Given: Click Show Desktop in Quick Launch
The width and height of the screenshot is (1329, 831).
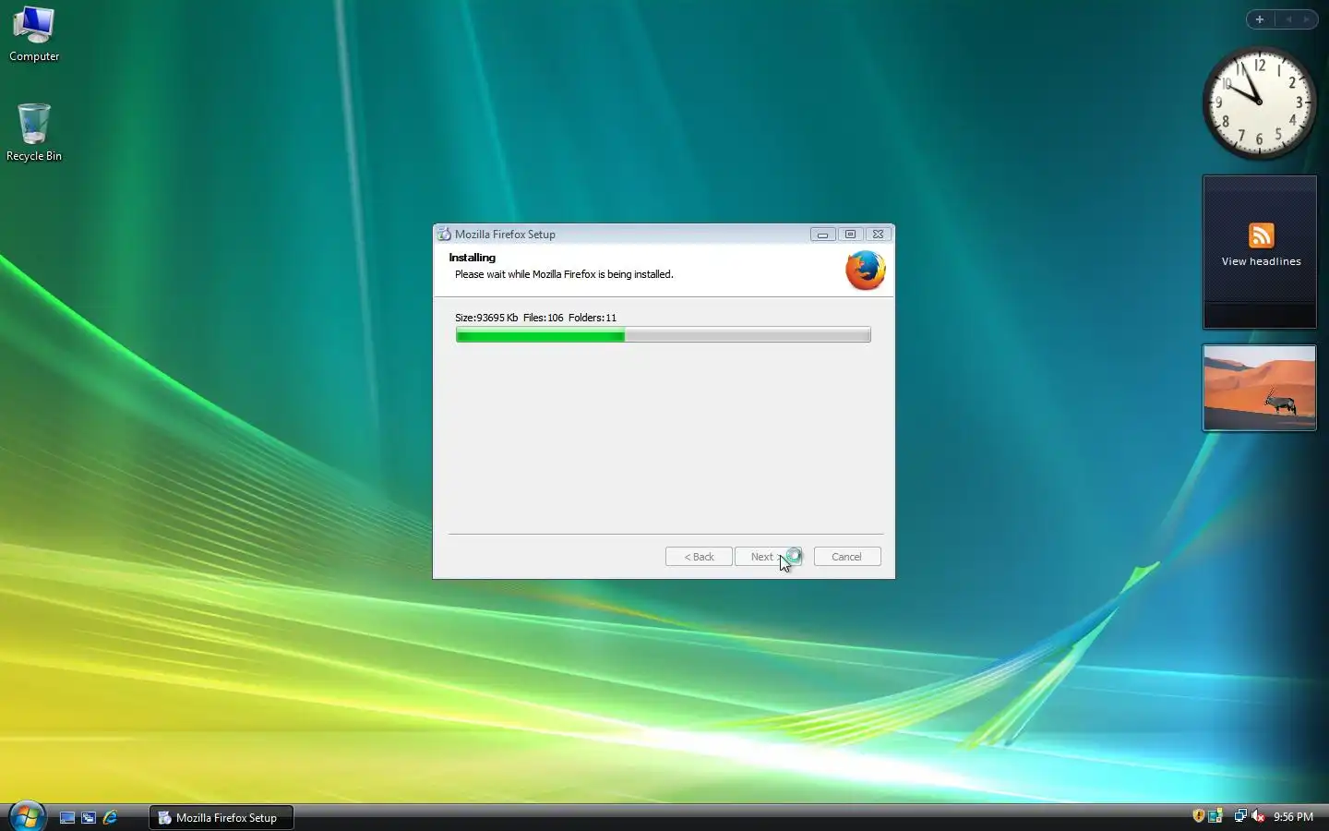Looking at the screenshot, I should [x=67, y=817].
